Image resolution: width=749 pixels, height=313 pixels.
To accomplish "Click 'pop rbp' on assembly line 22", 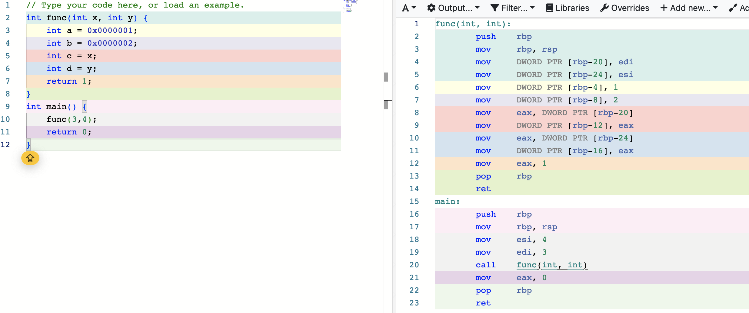I will pyautogui.click(x=504, y=290).
